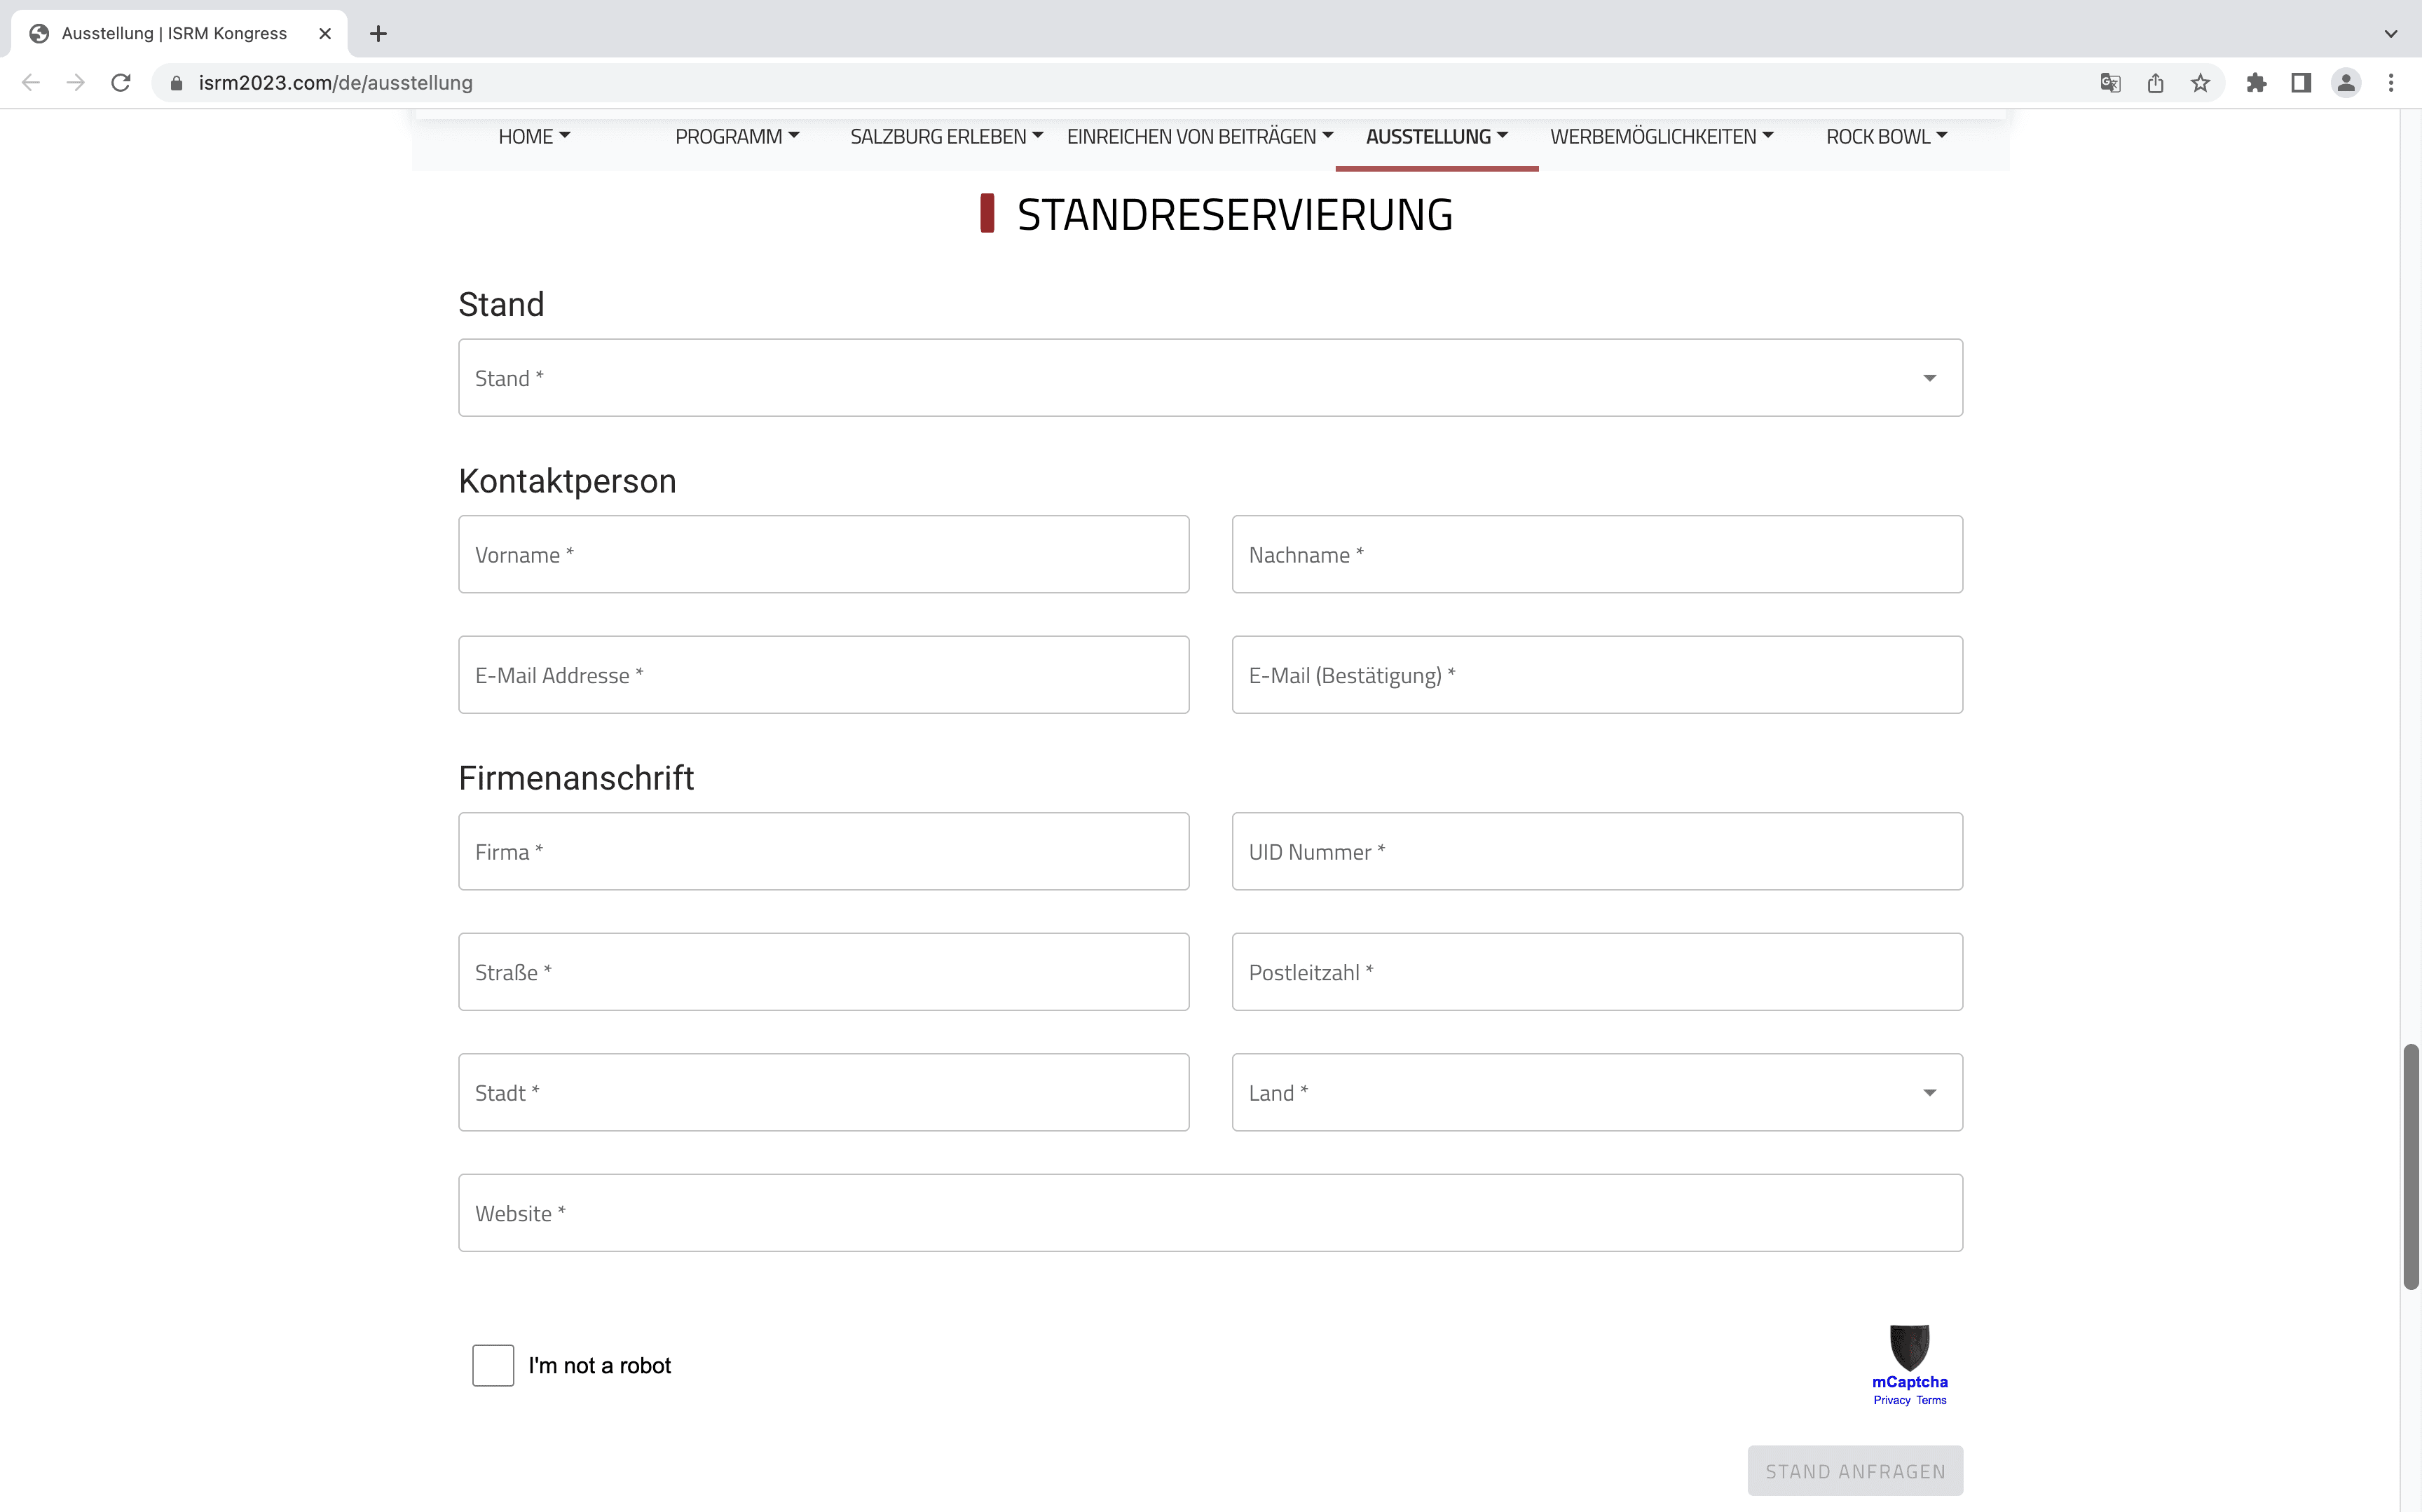The height and width of the screenshot is (1512, 2422).
Task: Click the Stand Anfragen submit button
Action: 1855,1471
